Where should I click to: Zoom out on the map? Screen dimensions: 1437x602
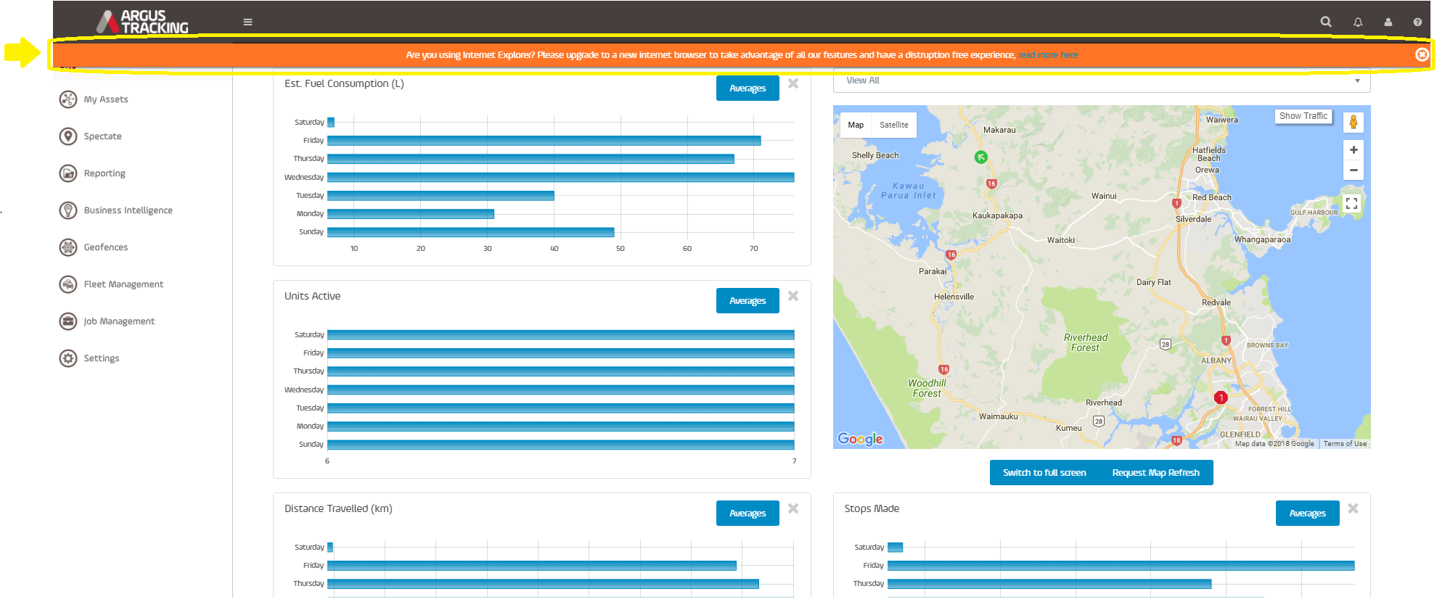[1354, 170]
